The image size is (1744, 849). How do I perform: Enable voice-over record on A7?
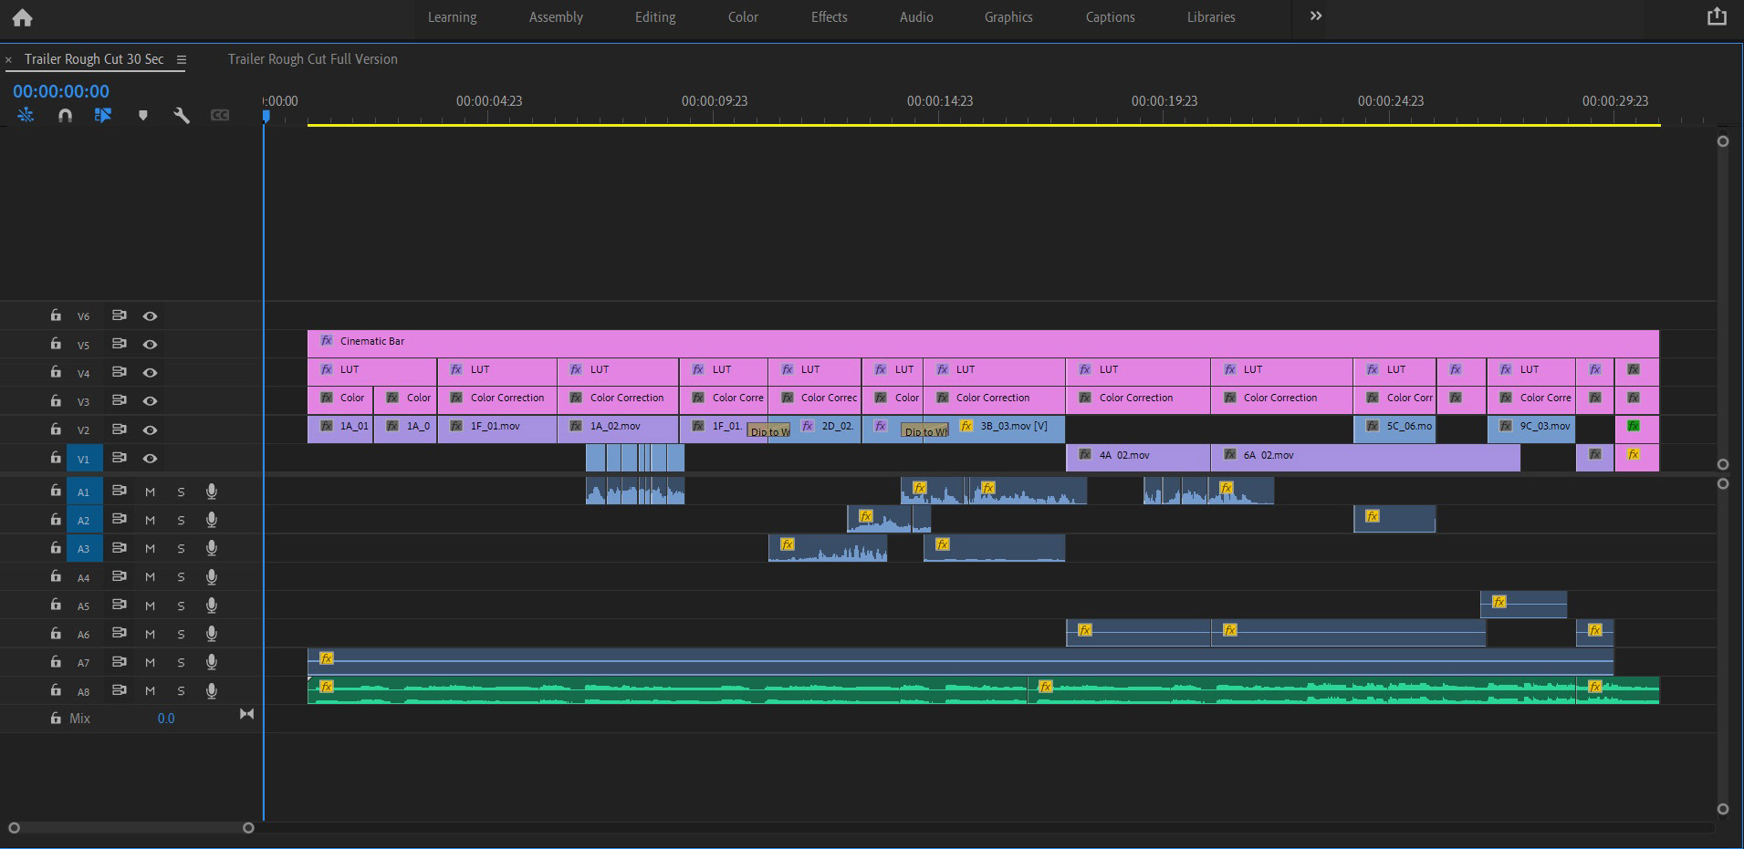[x=211, y=662]
